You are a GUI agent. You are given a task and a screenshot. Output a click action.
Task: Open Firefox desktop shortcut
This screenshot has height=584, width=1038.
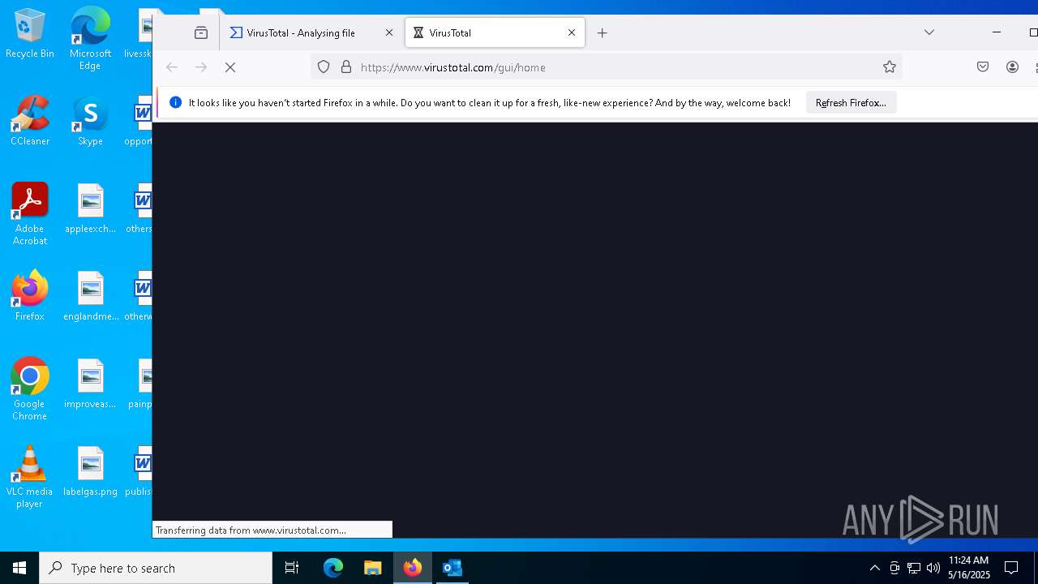(30, 296)
